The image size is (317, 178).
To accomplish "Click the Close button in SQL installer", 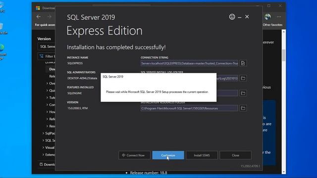I will click(x=236, y=155).
